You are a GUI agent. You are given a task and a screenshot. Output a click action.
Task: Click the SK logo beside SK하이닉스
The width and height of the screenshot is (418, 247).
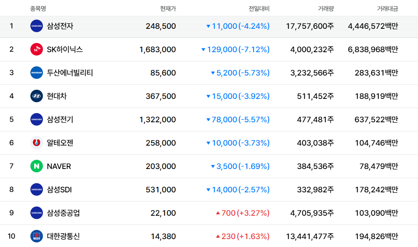click(x=37, y=49)
